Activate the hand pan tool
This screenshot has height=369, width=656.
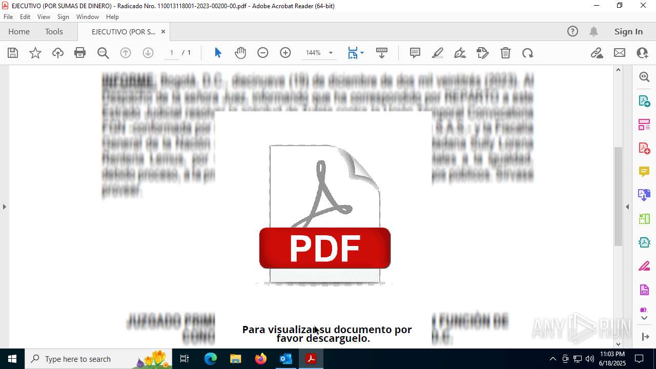click(x=240, y=53)
